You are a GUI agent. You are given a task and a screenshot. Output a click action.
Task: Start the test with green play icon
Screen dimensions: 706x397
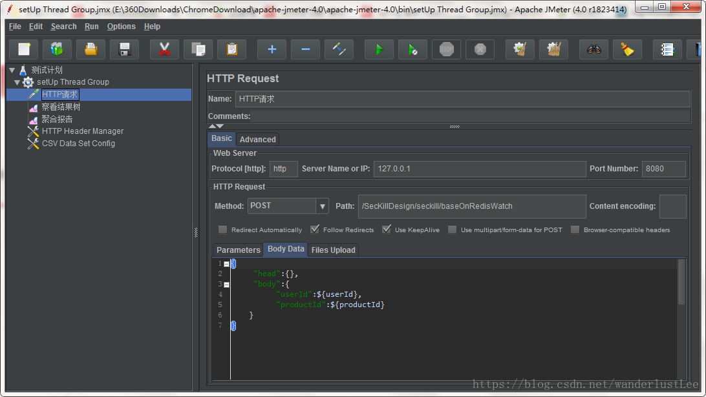[379, 49]
